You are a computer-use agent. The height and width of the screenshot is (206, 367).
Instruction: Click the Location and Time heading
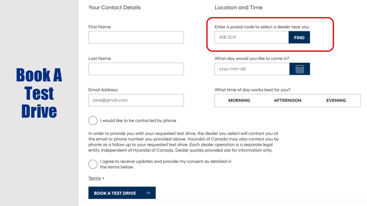pos(239,7)
